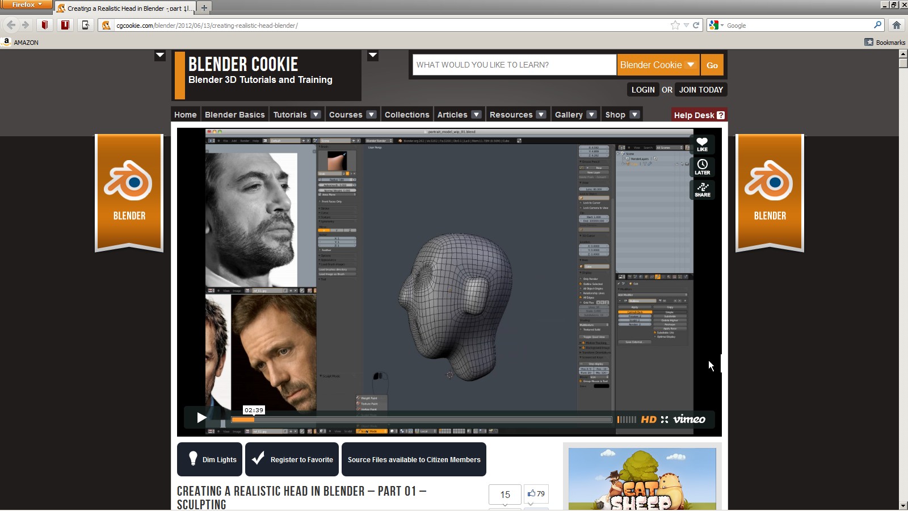Click the video Share icon
Image resolution: width=908 pixels, height=511 pixels.
[702, 190]
